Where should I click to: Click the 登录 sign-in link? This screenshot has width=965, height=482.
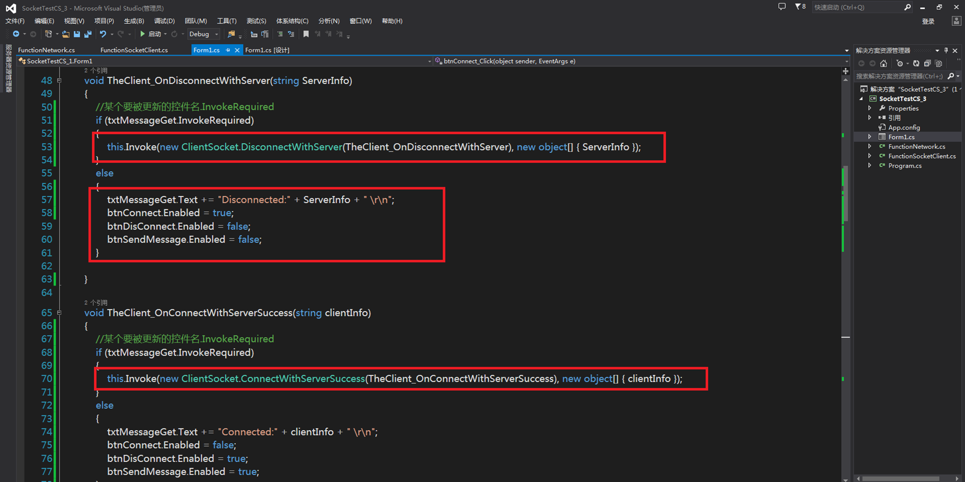click(928, 21)
